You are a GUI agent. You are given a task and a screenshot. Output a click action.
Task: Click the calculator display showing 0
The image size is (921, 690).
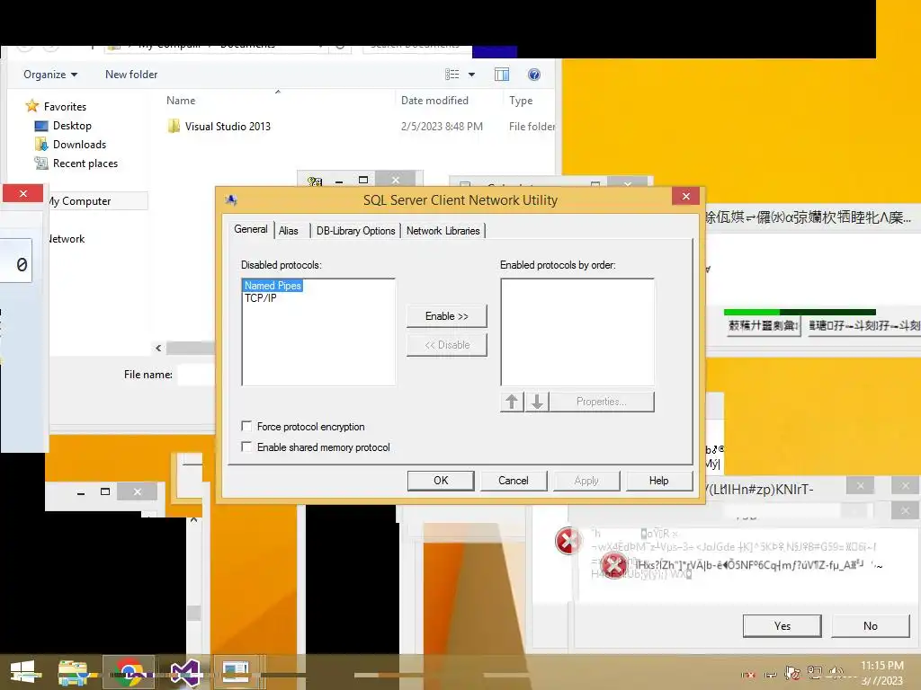click(16, 261)
